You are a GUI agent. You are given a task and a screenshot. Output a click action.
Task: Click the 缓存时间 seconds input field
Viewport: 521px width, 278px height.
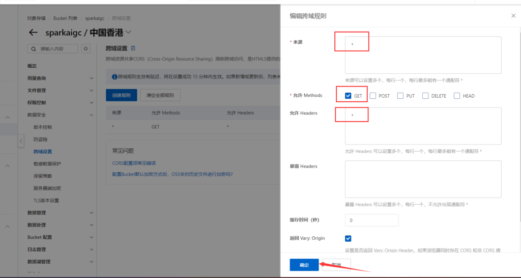pos(371,220)
